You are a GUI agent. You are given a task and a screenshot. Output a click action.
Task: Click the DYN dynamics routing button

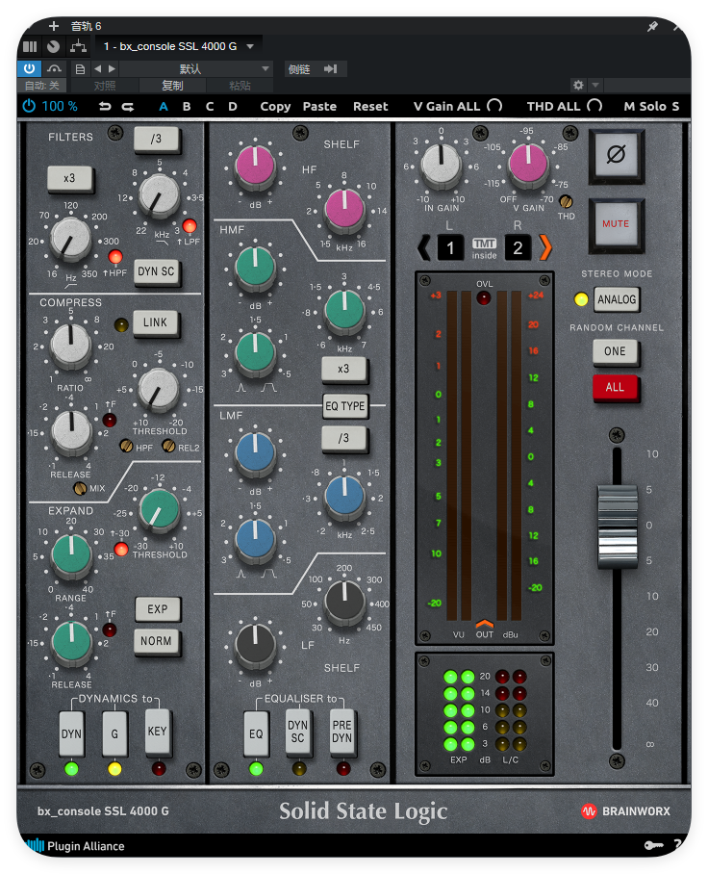click(x=71, y=734)
